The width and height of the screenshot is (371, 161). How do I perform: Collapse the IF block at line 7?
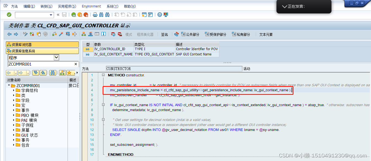pyautogui.click(x=103, y=105)
